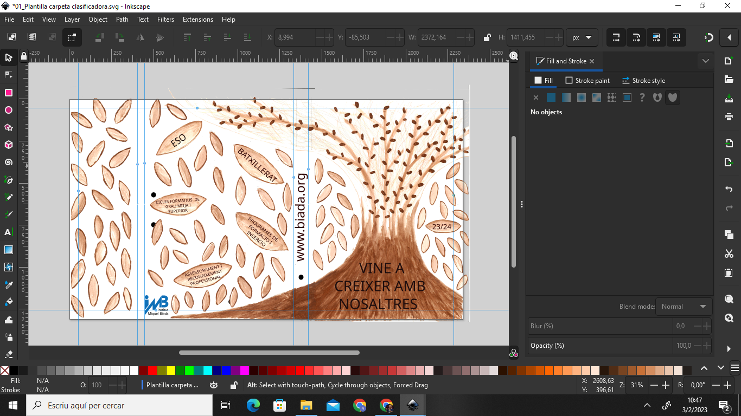741x416 pixels.
Task: Toggle current layer visibility eye icon
Action: click(x=214, y=385)
